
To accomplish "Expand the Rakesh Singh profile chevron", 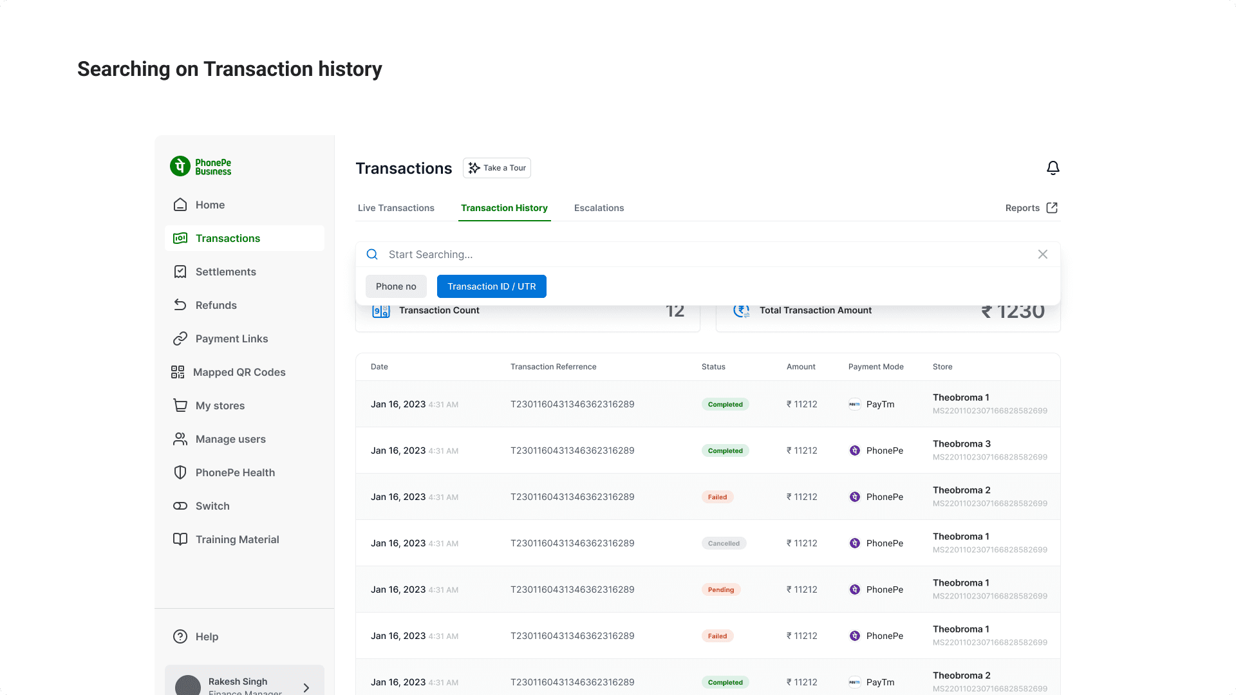I will 306,687.
